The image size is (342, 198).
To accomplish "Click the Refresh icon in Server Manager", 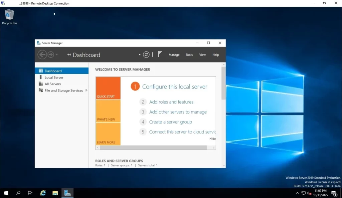I will [x=146, y=54].
